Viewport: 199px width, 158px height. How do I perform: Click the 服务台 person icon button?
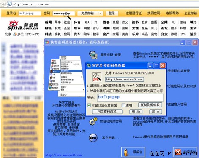(x=133, y=152)
